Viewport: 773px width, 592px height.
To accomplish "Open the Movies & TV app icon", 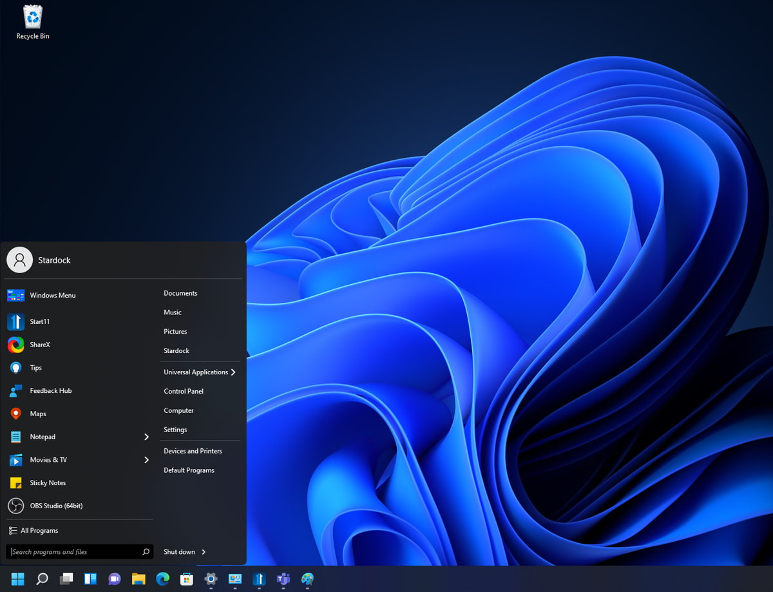I will [16, 460].
